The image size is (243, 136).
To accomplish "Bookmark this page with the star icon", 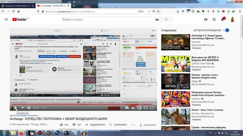I will [x=158, y=11].
